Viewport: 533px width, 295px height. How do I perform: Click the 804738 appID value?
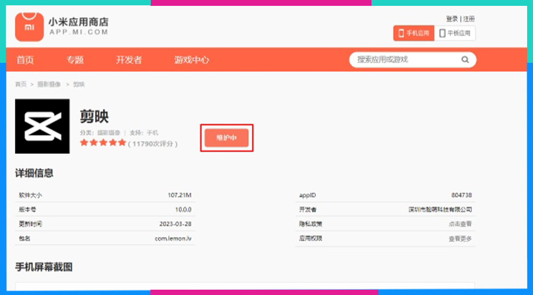[x=462, y=195]
